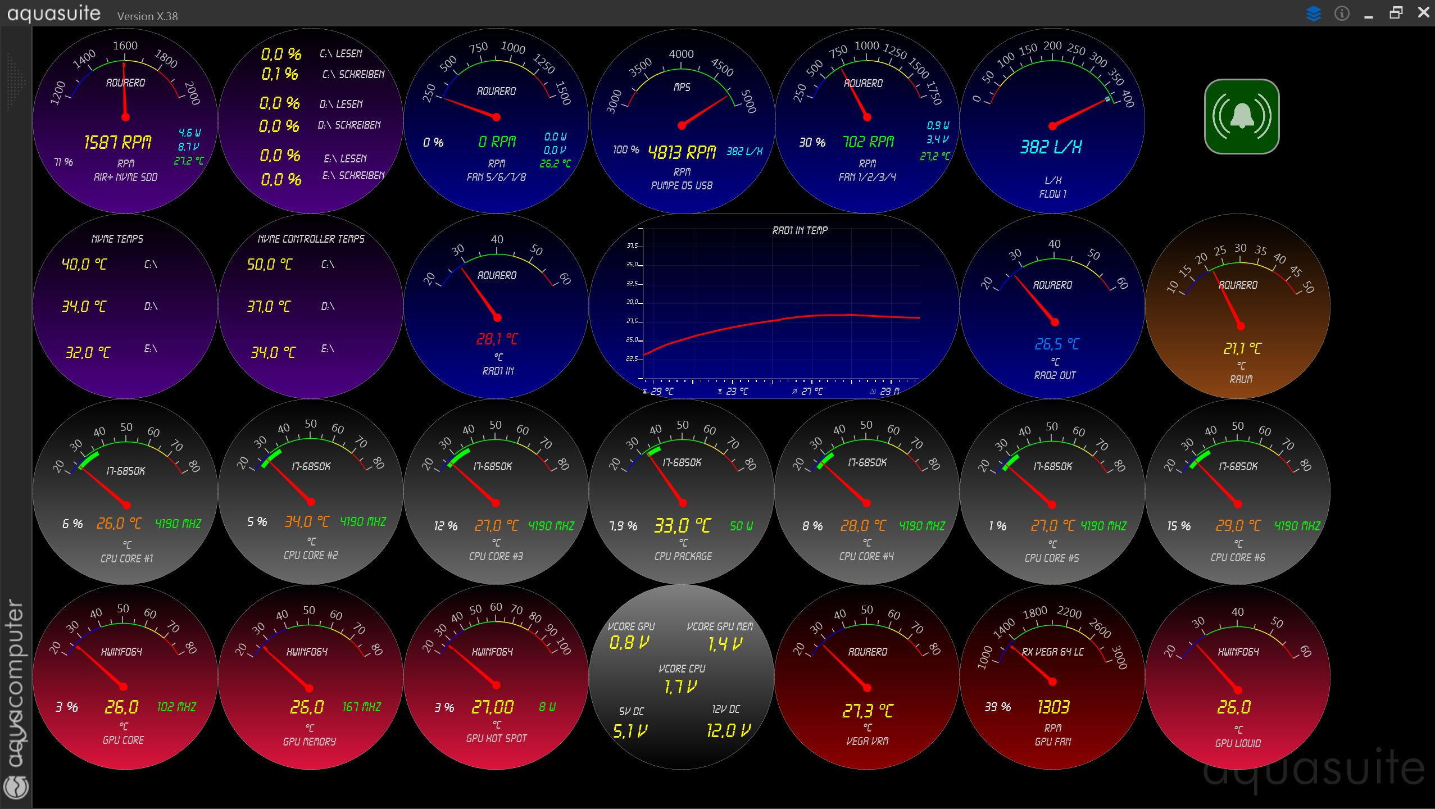Select the FAN 5/6/7/8 RPM gauge
This screenshot has width=1435, height=809.
point(496,121)
